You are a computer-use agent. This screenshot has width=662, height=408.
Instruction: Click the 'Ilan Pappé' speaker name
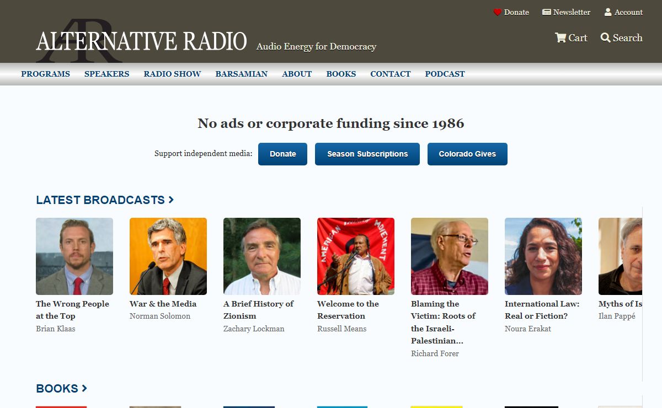(x=617, y=316)
